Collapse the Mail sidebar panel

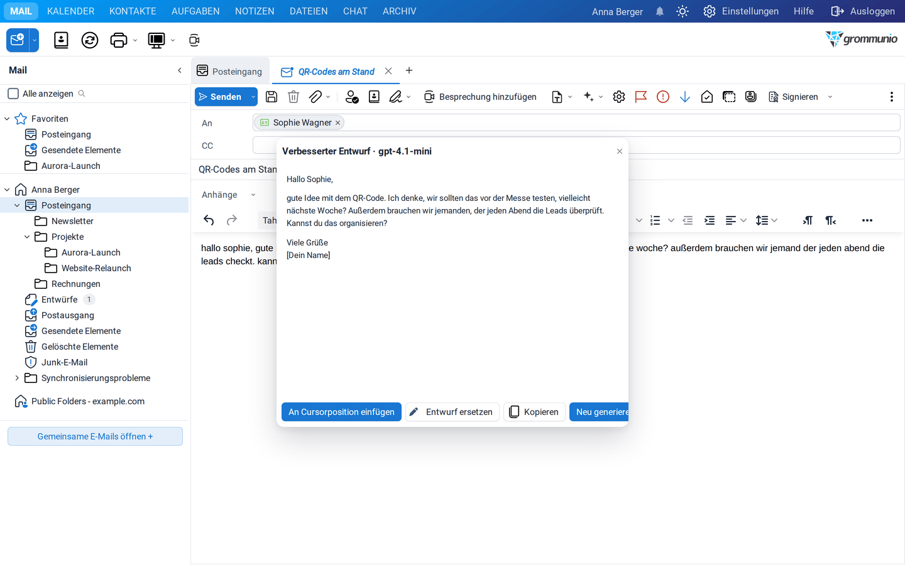pos(180,70)
